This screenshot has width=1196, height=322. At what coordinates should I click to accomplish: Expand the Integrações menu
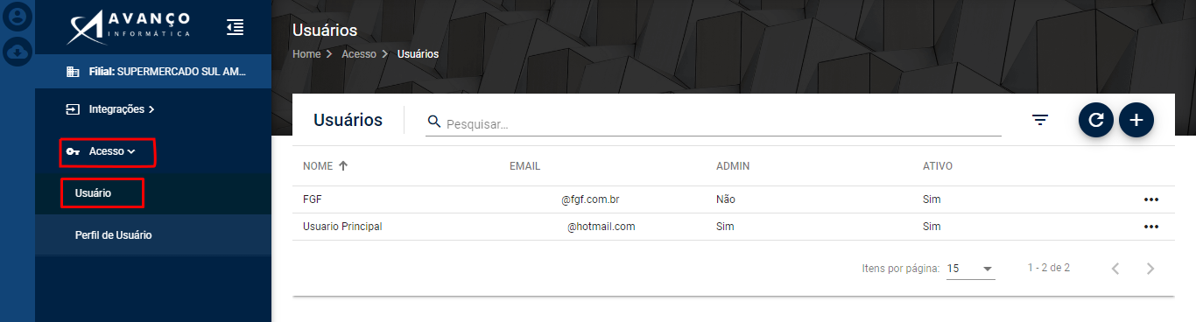click(x=109, y=109)
